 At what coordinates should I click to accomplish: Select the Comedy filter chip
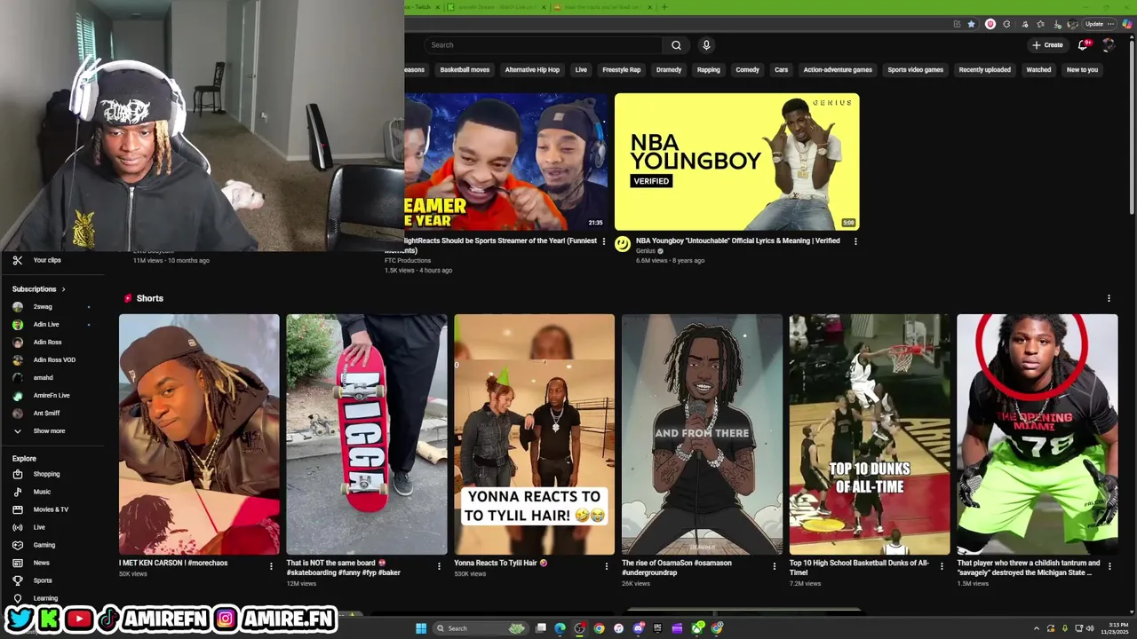[747, 70]
